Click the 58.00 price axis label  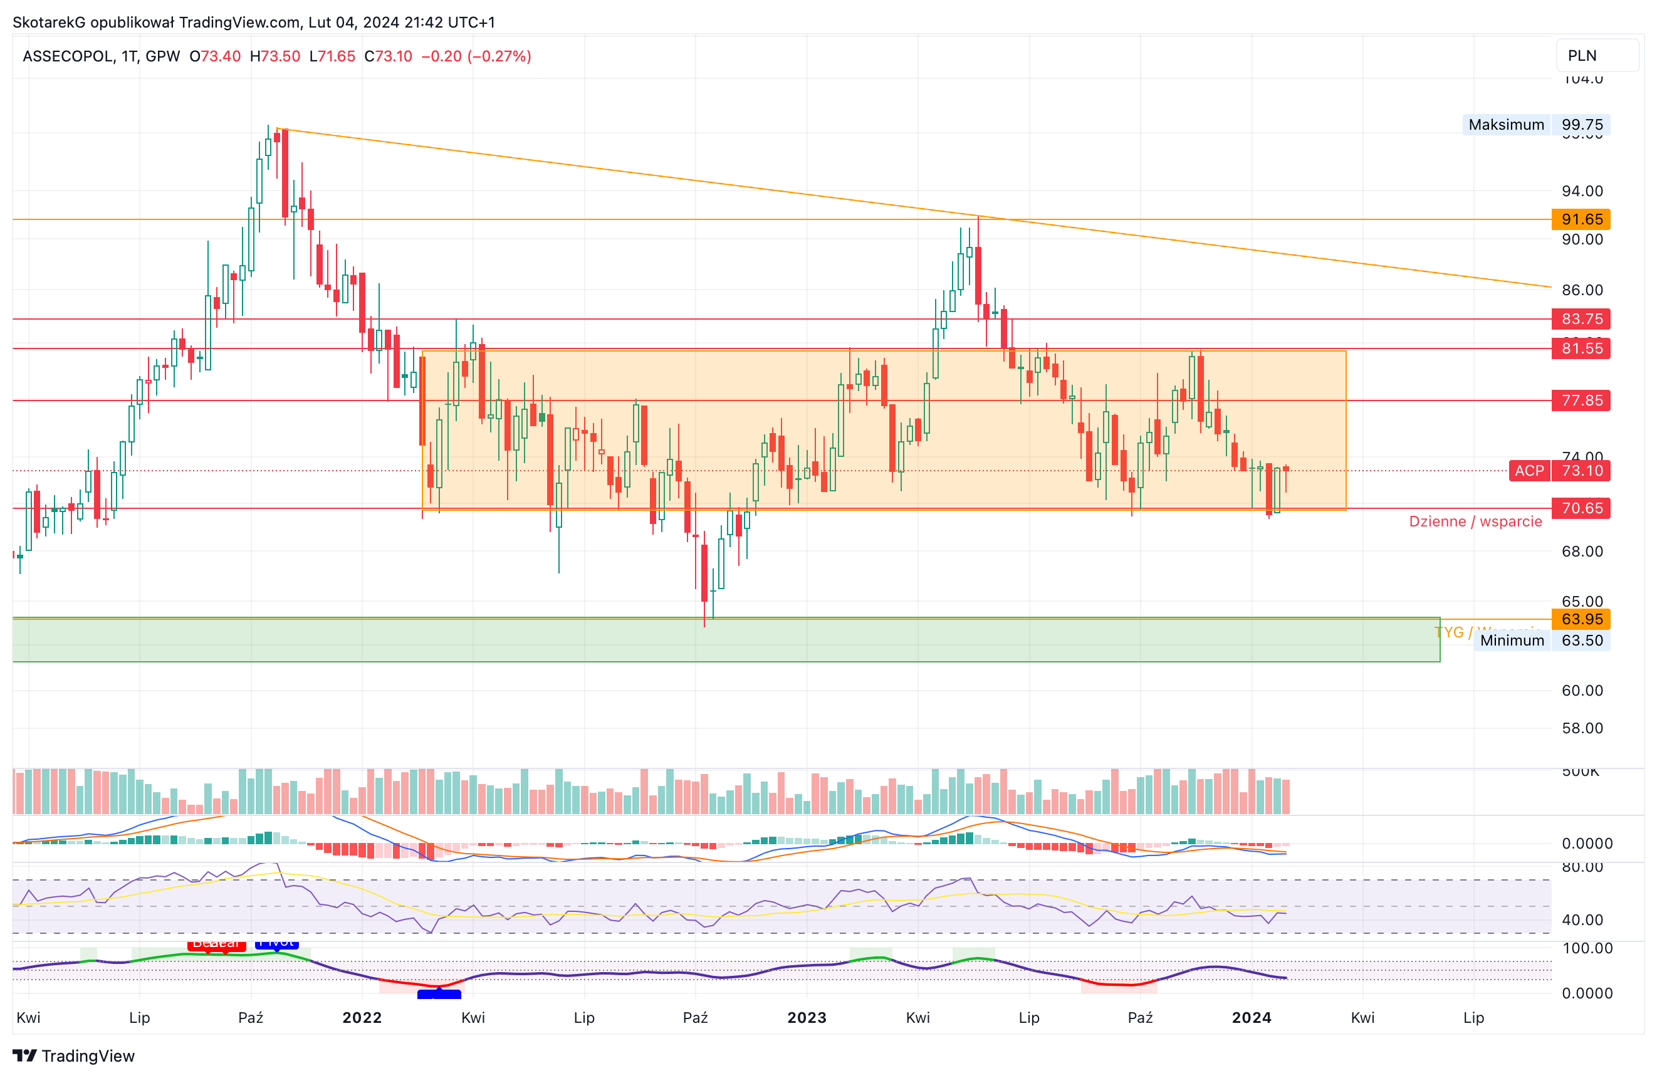point(1582,728)
